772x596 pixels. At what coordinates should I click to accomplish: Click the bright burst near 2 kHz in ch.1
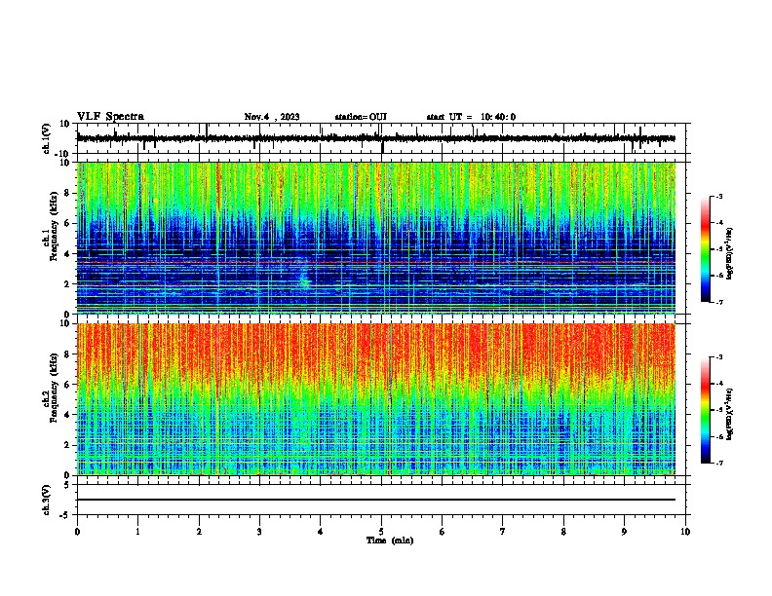tap(305, 277)
